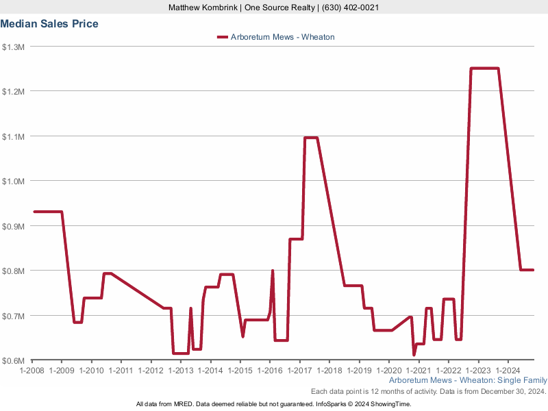Click the 'Each data point is 12 months' note

(x=428, y=391)
